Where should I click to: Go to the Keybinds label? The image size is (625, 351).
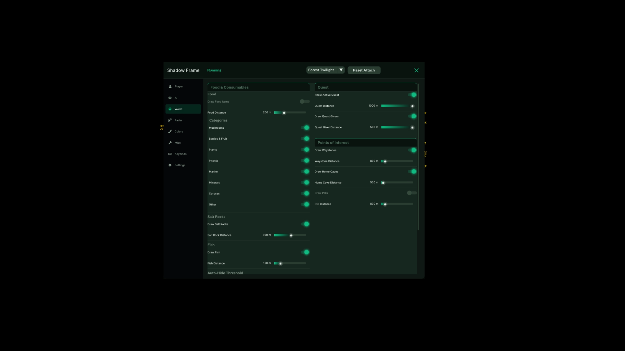point(180,154)
